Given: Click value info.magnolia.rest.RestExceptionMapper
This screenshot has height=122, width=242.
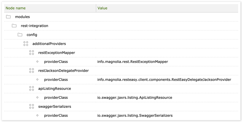Looking at the screenshot, I should [132, 62].
